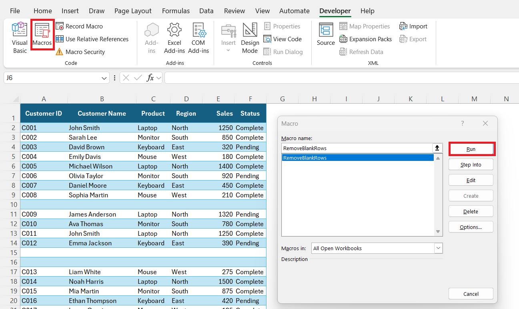Switch to the Automate tab
The width and height of the screenshot is (519, 309).
click(x=295, y=11)
